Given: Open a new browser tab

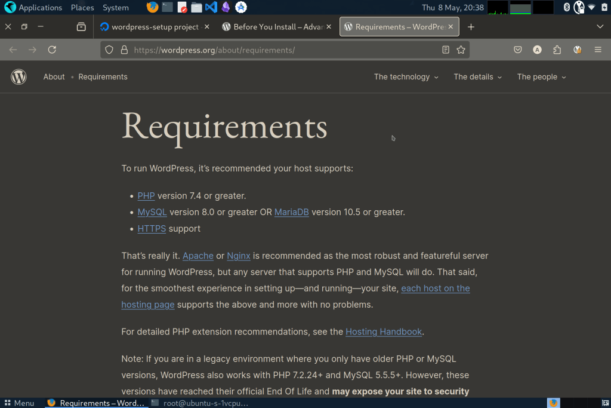Looking at the screenshot, I should [471, 26].
